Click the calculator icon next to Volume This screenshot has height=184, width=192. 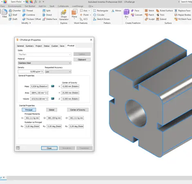(53, 99)
